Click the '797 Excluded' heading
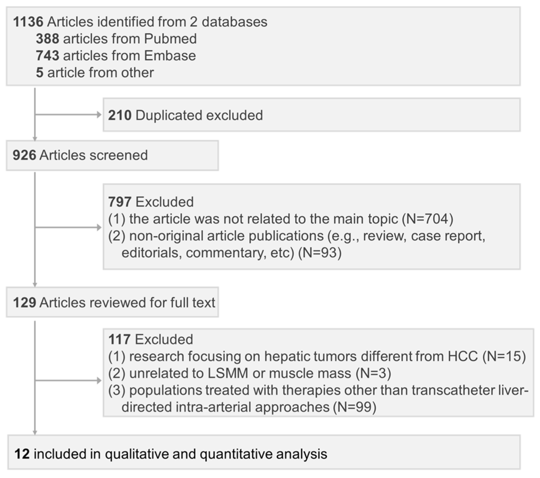The height and width of the screenshot is (478, 540). (151, 202)
